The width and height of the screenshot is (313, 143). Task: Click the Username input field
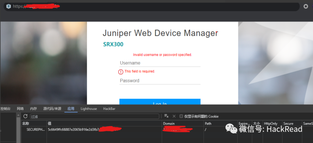coord(160,63)
